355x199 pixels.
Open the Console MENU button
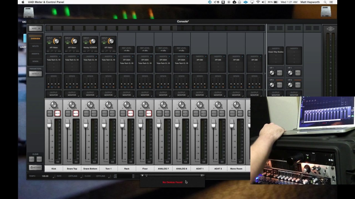[35, 28]
